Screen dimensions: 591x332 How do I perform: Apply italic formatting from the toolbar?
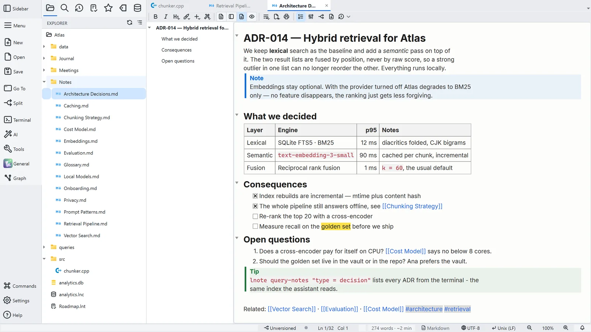(x=166, y=17)
